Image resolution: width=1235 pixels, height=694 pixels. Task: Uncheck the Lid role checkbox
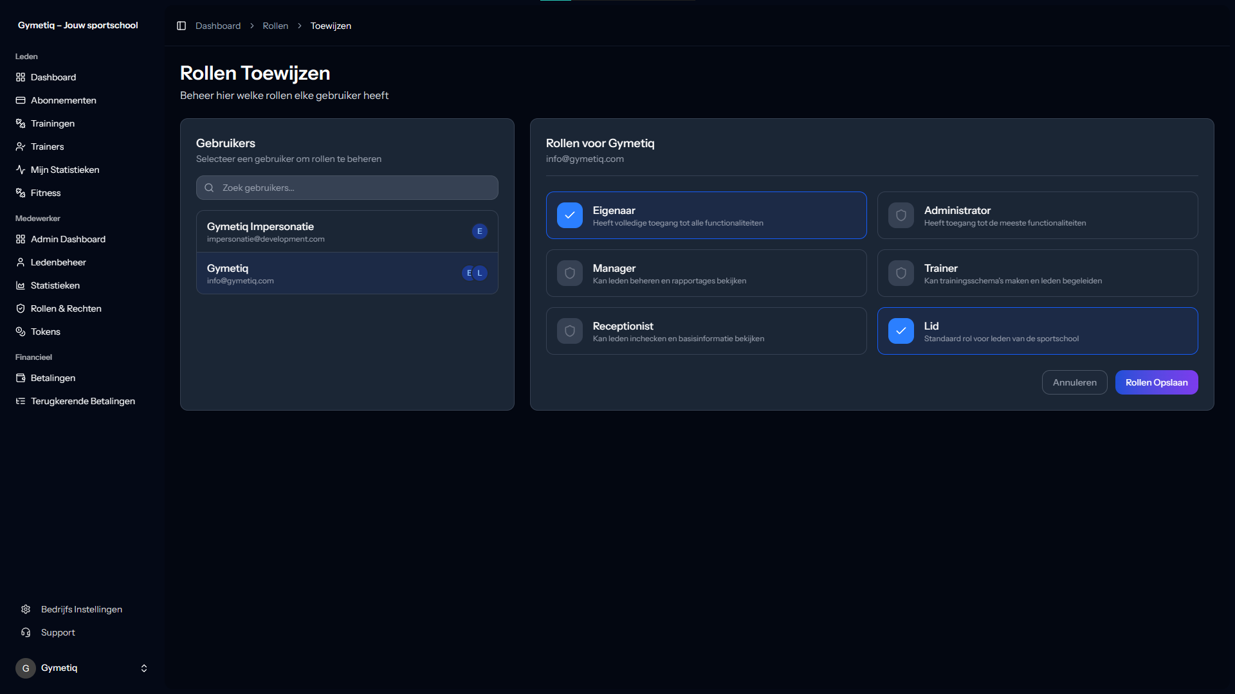[901, 331]
